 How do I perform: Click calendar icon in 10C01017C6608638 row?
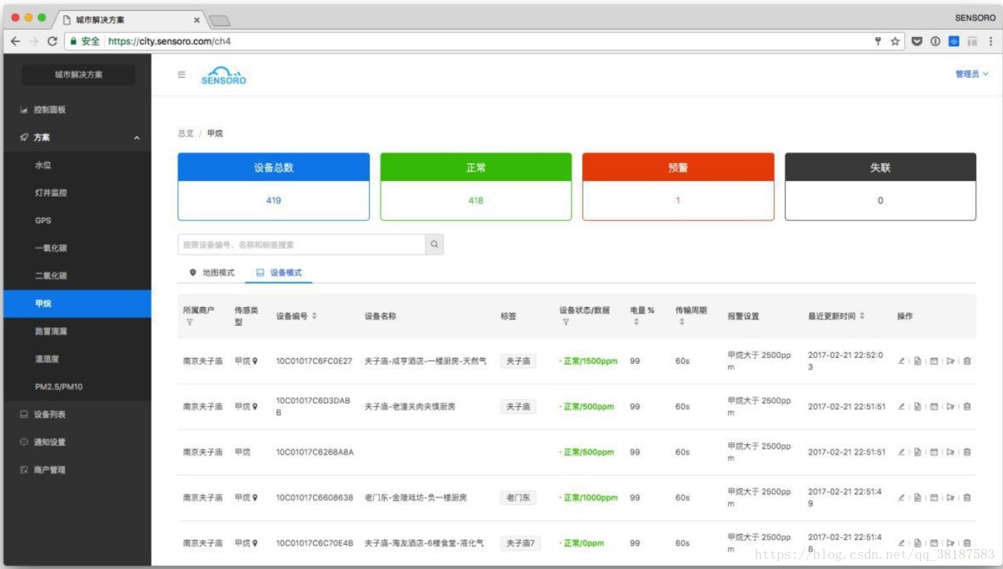coord(934,498)
